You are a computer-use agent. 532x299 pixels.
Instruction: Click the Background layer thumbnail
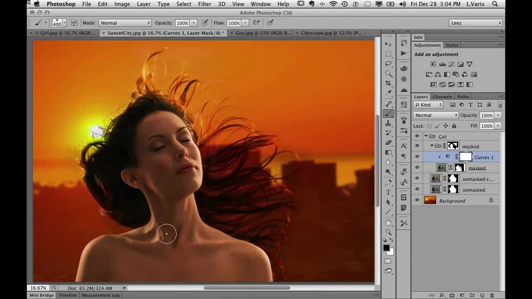[430, 201]
